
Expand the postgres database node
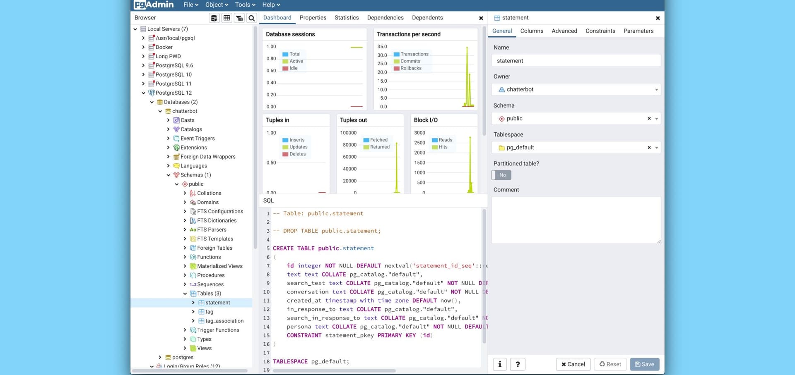coord(160,357)
